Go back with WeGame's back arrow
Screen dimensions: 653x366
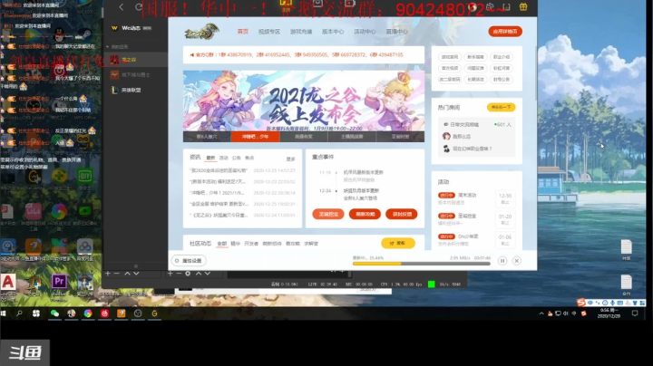tap(122, 6)
